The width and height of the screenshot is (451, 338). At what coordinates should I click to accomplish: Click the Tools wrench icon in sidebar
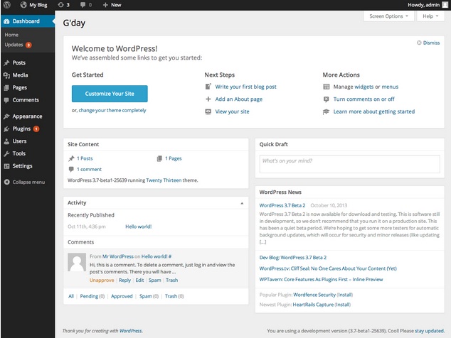(x=6, y=153)
